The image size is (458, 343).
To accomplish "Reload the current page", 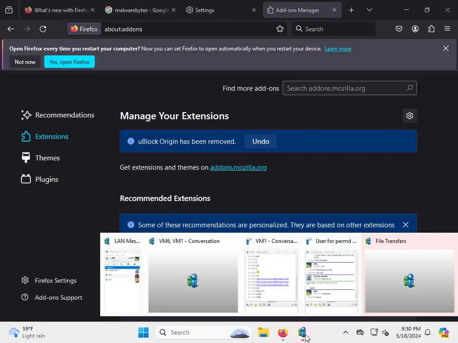I will click(43, 29).
